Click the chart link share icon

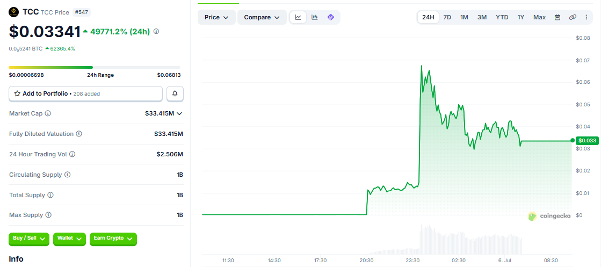[573, 17]
